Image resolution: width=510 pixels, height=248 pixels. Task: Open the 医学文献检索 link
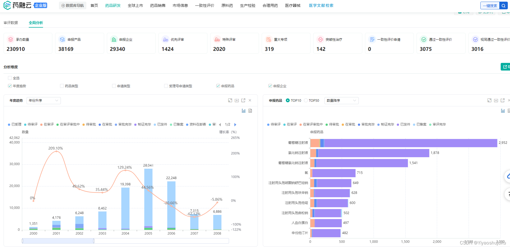(x=321, y=5)
